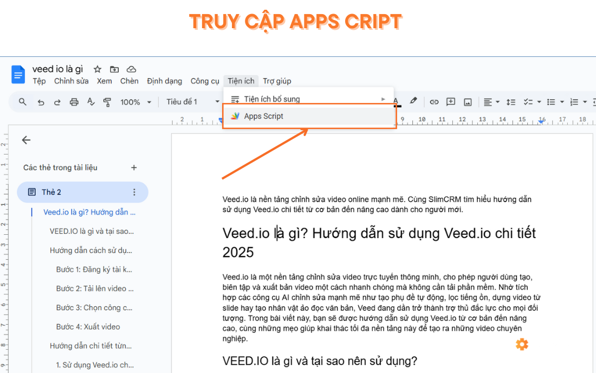Image resolution: width=596 pixels, height=373 pixels.
Task: Open the zoom 100% dropdown
Action: (135, 102)
